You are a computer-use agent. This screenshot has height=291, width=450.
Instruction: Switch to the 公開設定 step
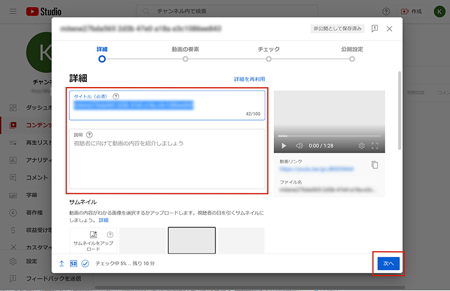click(x=352, y=58)
